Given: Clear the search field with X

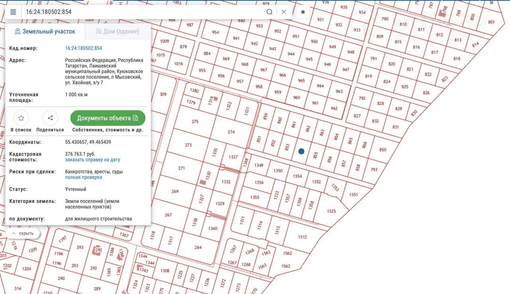Looking at the screenshot, I should [x=284, y=12].
